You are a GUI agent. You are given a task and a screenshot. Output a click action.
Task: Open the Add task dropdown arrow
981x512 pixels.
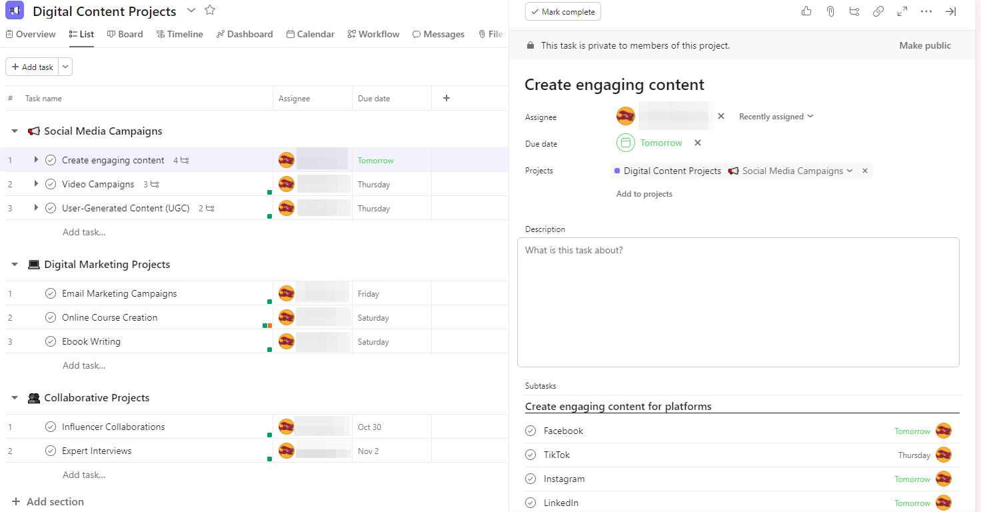[65, 67]
